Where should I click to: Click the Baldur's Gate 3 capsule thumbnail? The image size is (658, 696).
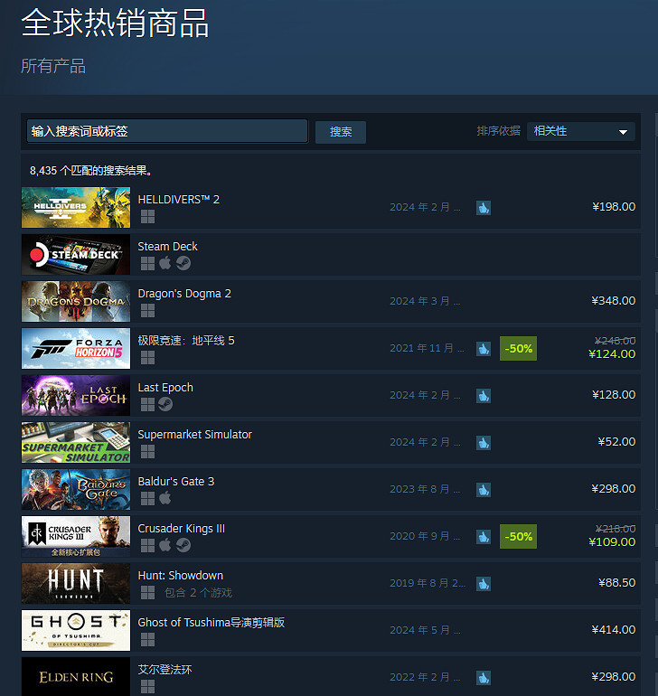(76, 490)
